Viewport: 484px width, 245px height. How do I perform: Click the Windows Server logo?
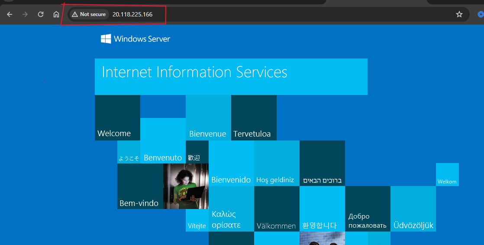(135, 39)
